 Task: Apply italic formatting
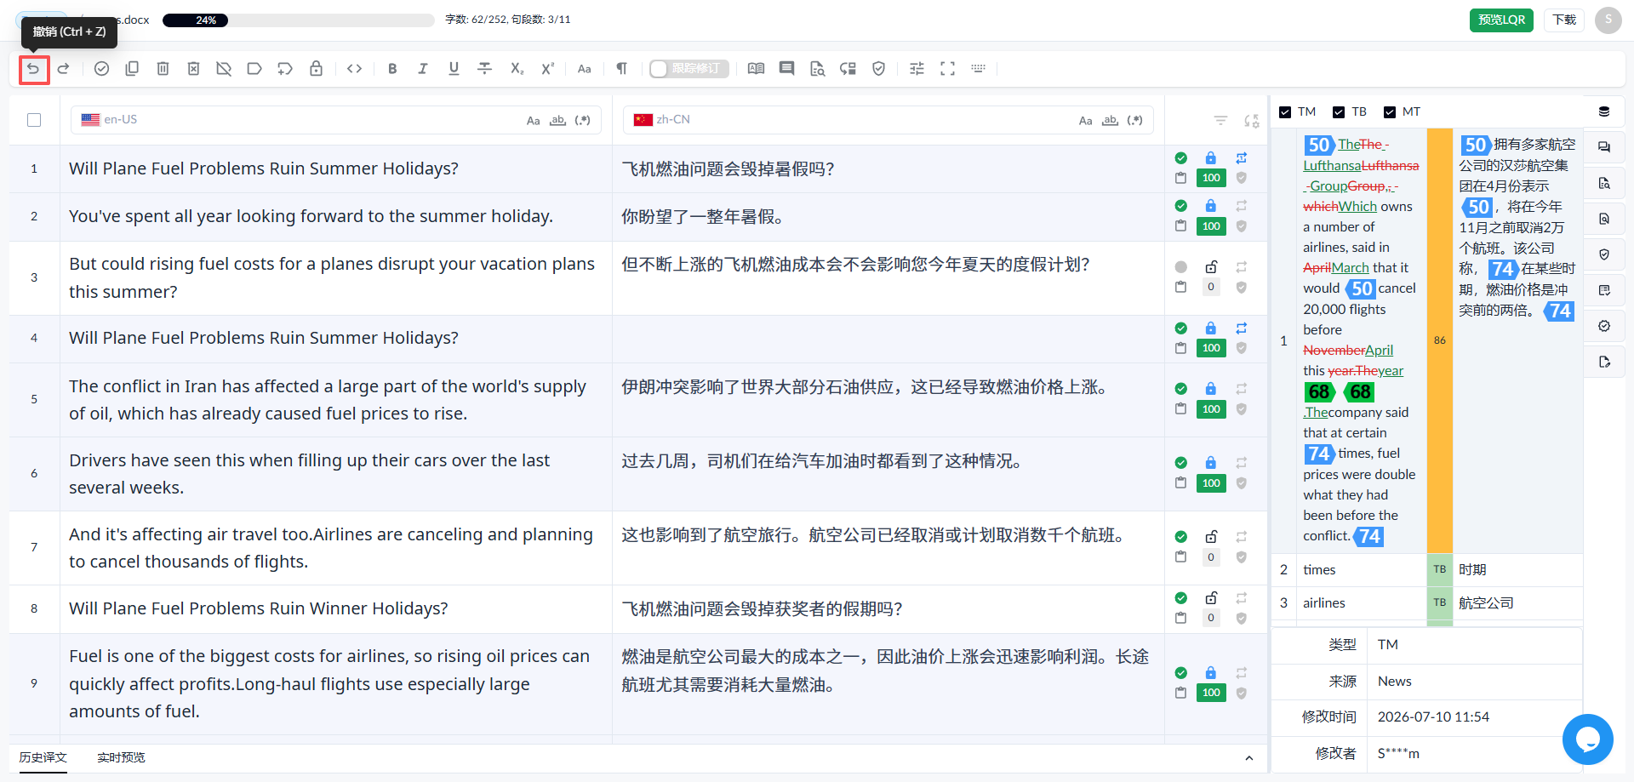tap(423, 69)
